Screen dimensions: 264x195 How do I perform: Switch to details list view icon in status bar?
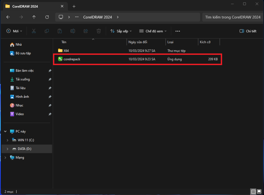[253, 191]
